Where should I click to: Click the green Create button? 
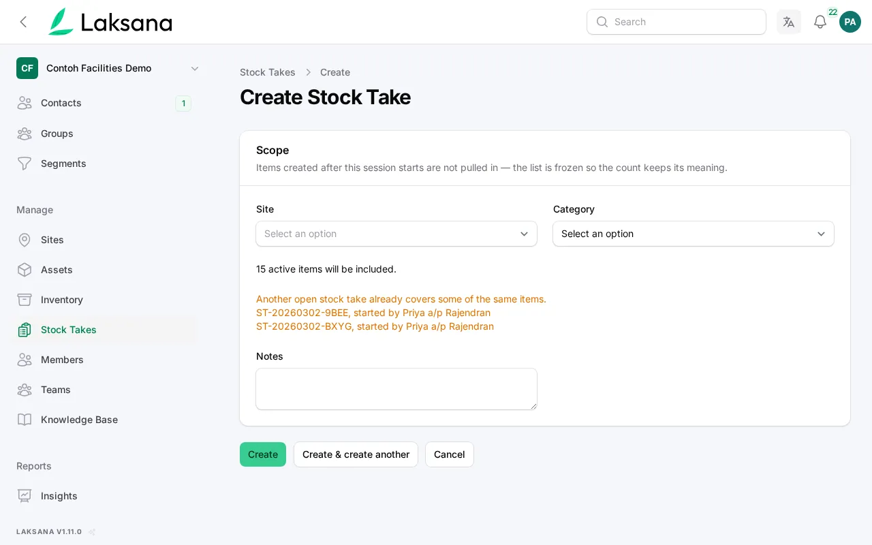pos(263,454)
